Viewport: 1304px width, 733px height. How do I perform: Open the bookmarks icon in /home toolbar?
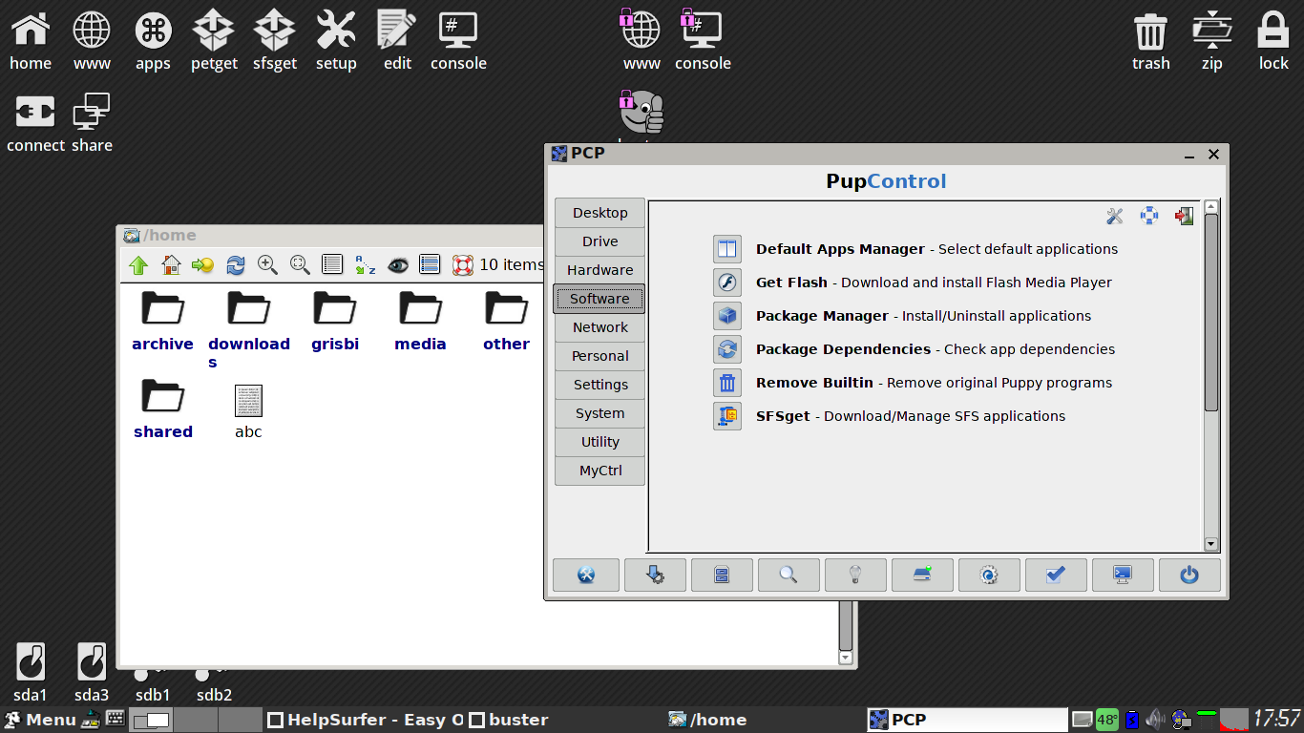203,265
